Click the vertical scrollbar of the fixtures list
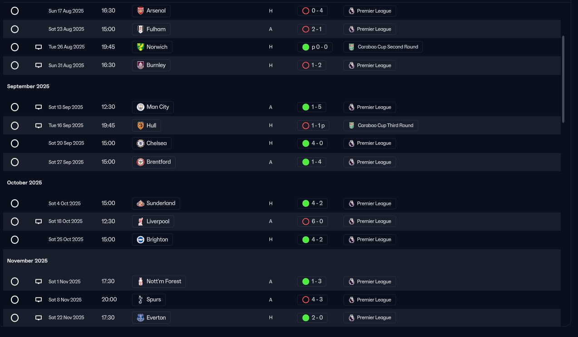Viewport: 578px width, 337px height. pos(563,79)
